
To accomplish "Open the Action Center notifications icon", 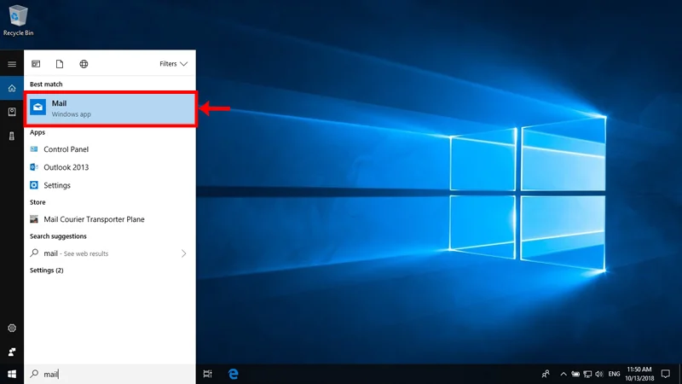I will (666, 374).
